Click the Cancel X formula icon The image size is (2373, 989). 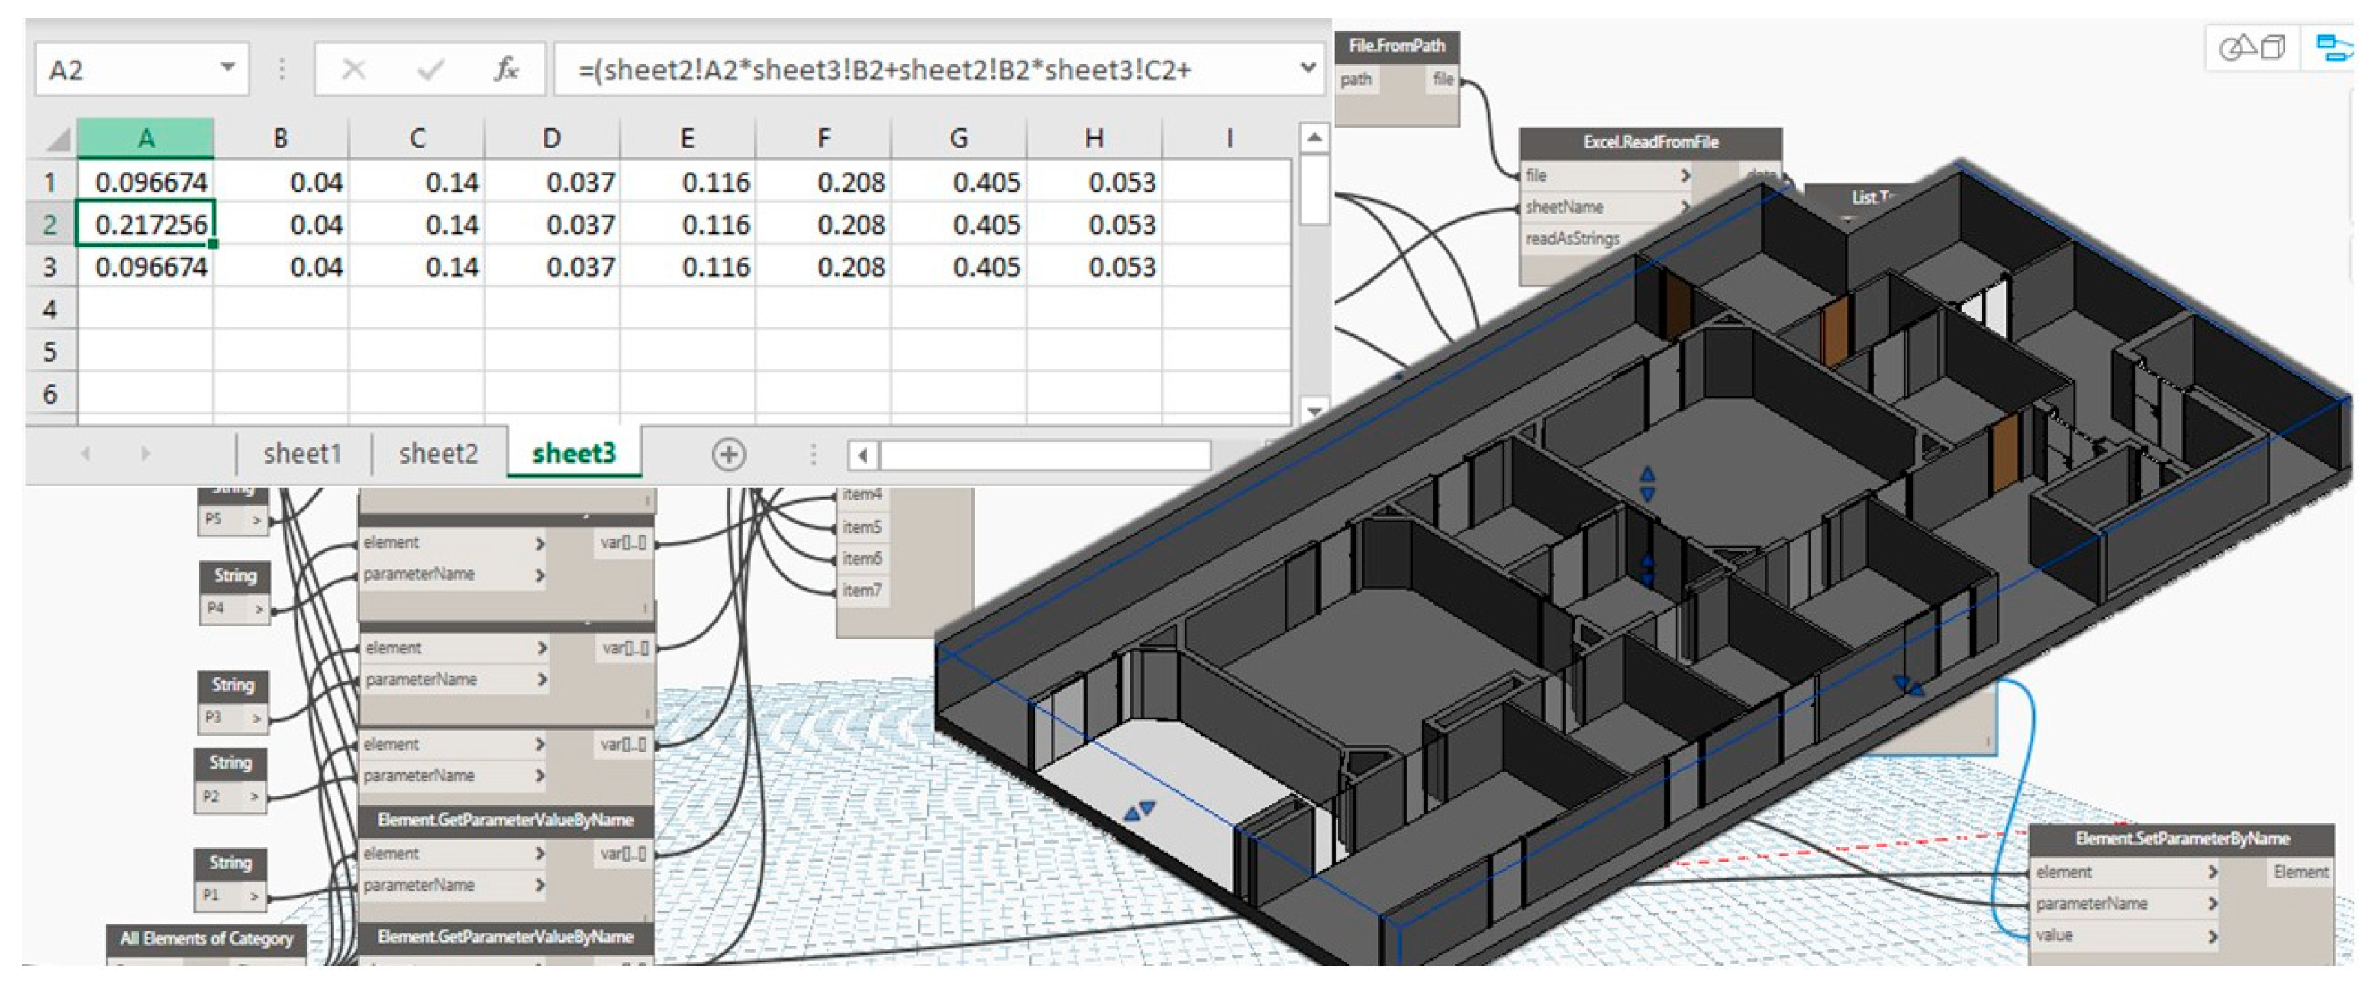[x=354, y=69]
